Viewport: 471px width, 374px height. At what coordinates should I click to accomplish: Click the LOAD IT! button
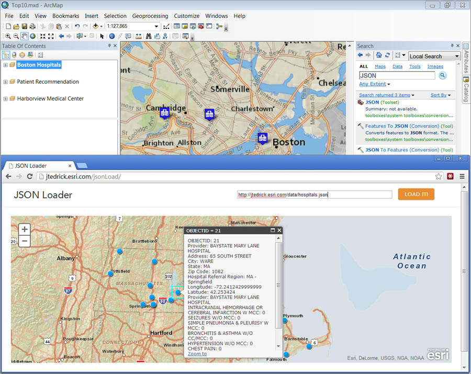coord(416,194)
